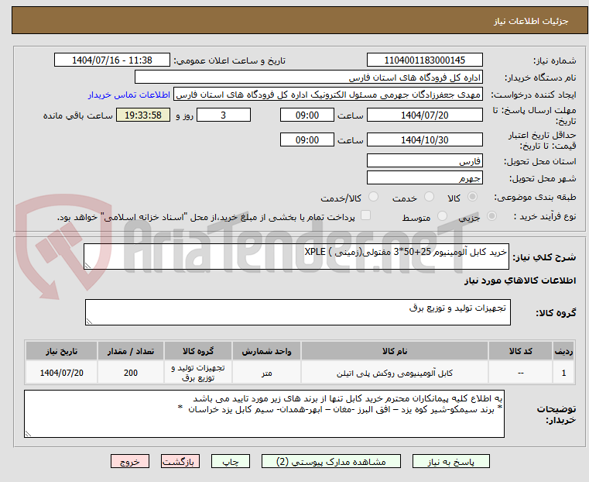
Task: Click the تاریخ نیاز column header
Action: tap(61, 351)
